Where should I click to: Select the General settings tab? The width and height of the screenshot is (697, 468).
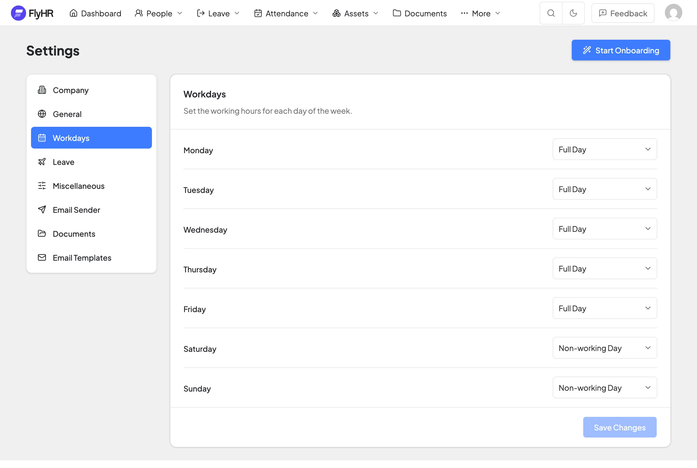tap(91, 114)
